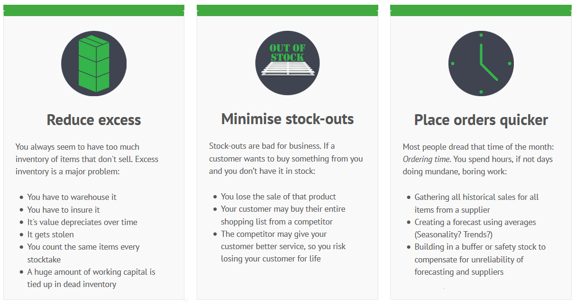Click 'You have to insure it' bullet
The image size is (575, 306).
click(64, 209)
